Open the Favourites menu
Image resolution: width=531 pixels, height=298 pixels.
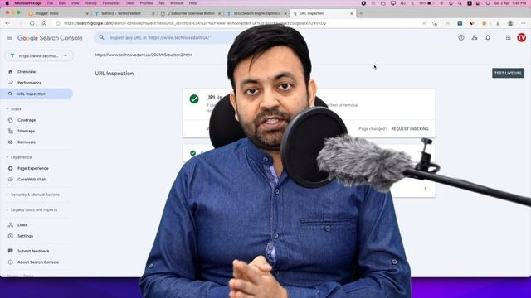(x=111, y=3)
